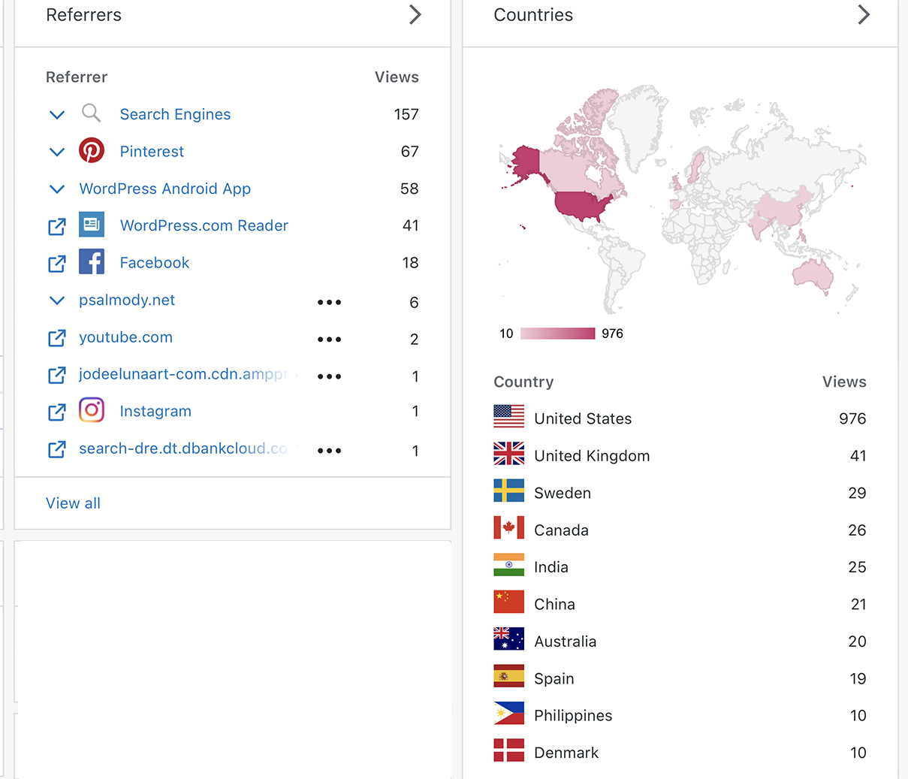
Task: Expand the Pinterest referrer row
Action: [57, 152]
